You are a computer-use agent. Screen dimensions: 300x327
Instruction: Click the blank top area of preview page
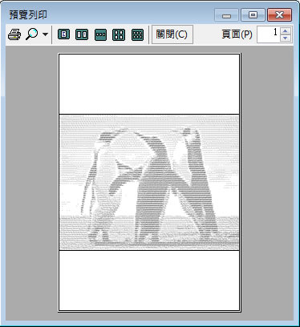tap(149, 84)
